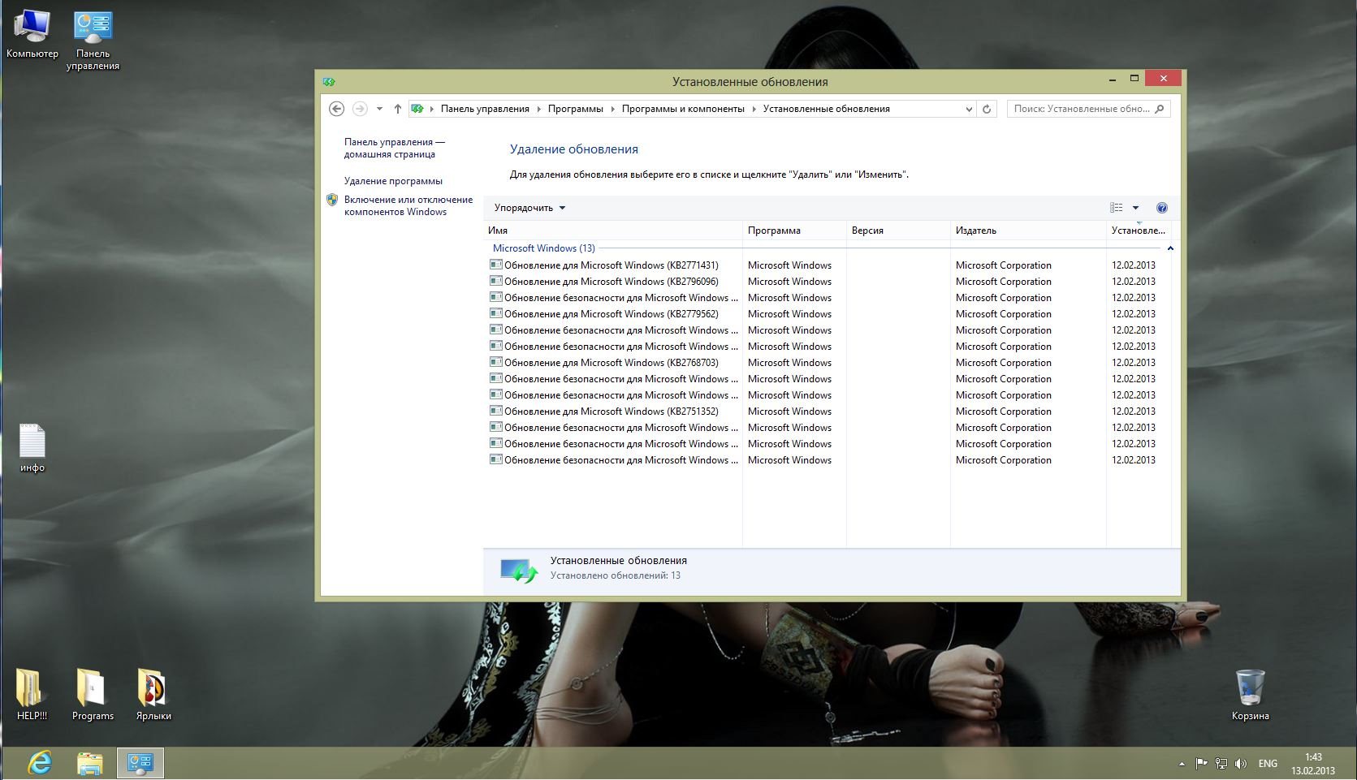Viewport: 1357px width, 780px height.
Task: Refresh the Installed Updates list
Action: (987, 109)
